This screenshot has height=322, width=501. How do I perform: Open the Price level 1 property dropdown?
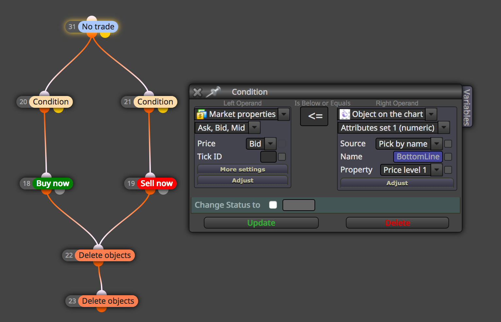(437, 170)
